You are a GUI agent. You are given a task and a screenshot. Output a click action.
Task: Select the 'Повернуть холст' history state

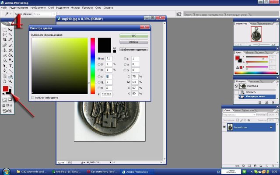click(257, 97)
